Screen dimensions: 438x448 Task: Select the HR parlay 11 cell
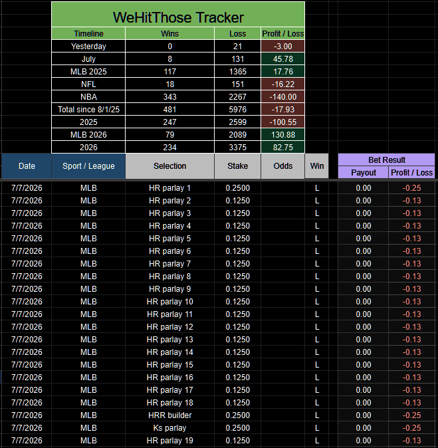click(x=169, y=314)
